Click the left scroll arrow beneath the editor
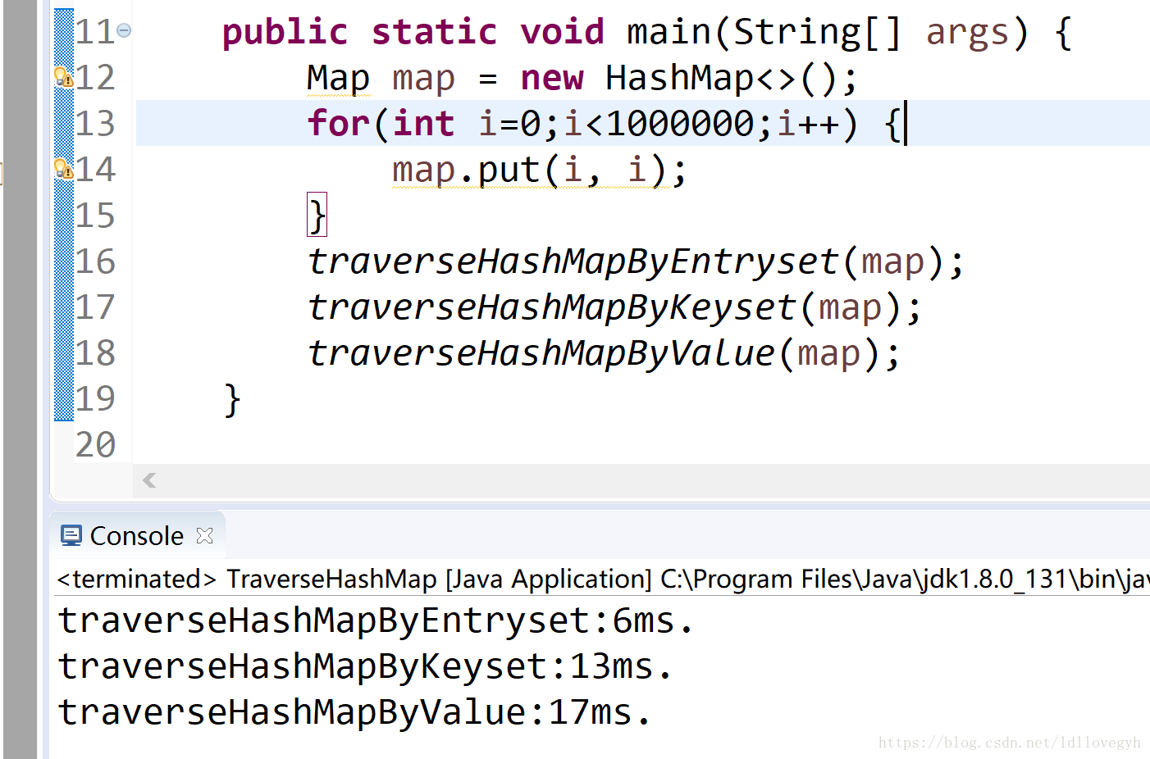This screenshot has height=759, width=1150. click(148, 480)
